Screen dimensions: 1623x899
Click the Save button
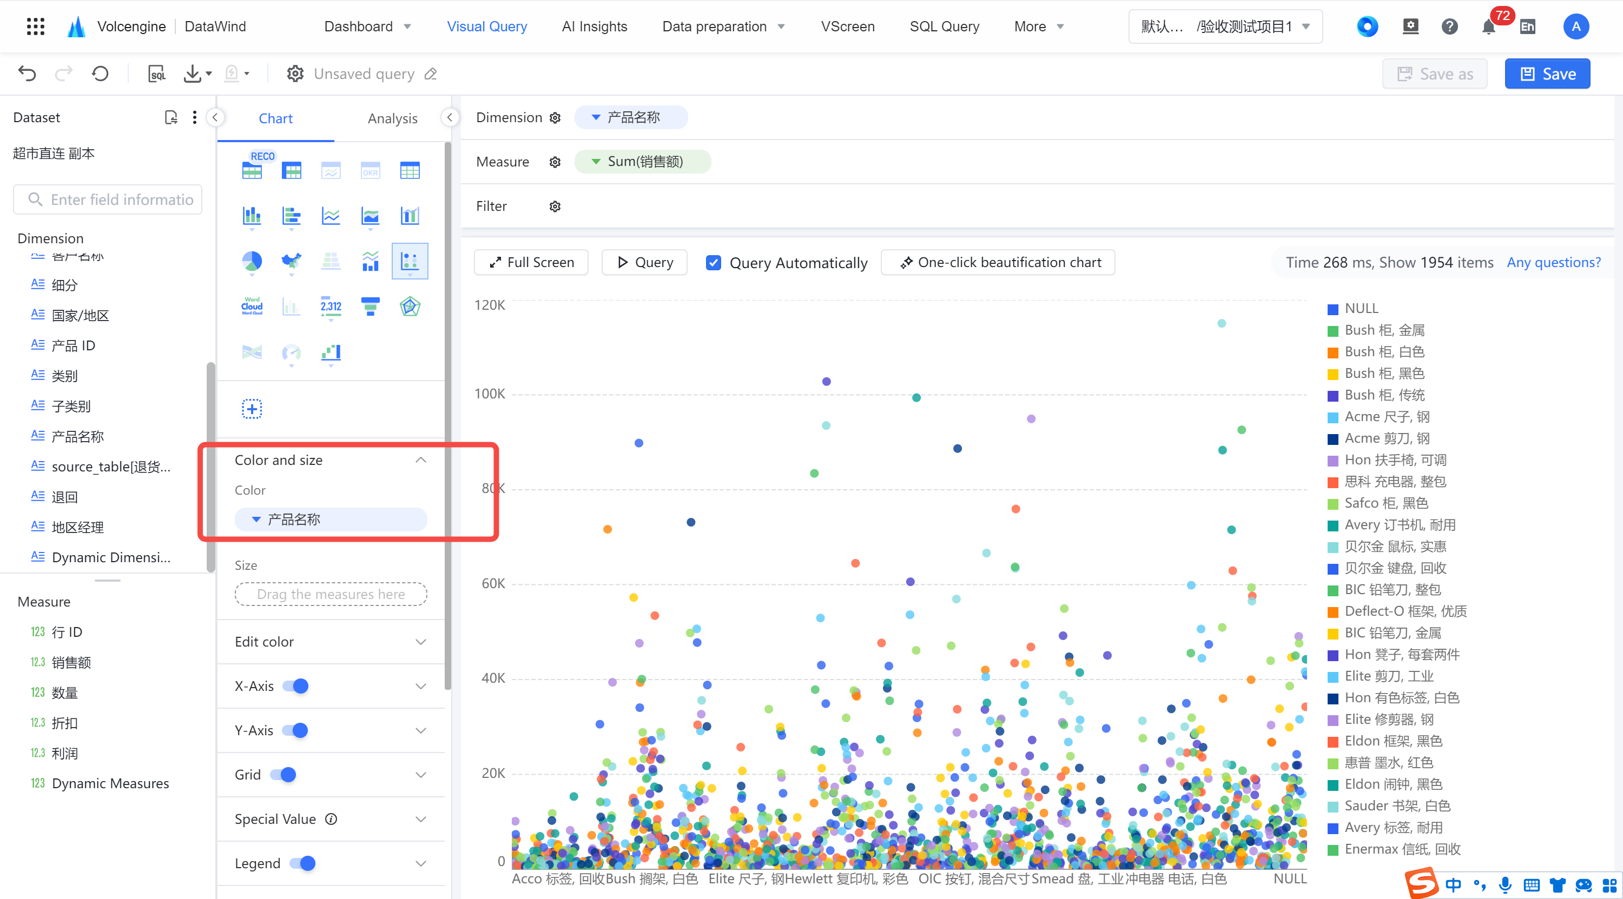[1547, 74]
